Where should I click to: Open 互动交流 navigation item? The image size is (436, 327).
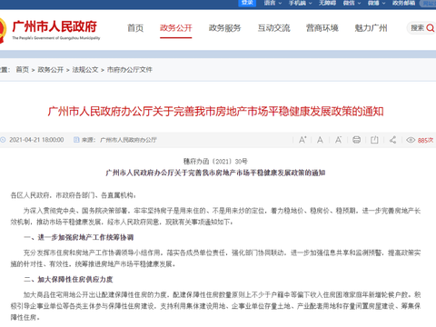coord(273,28)
